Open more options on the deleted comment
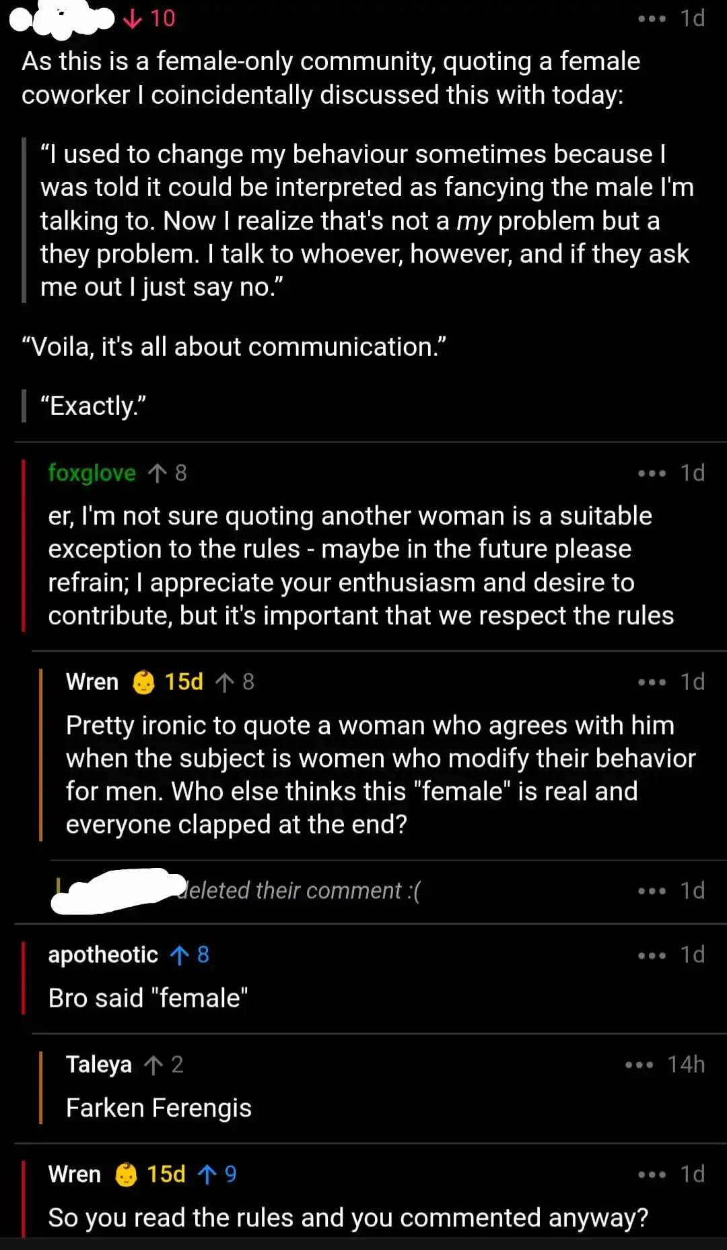This screenshot has width=727, height=1250. pos(652,891)
